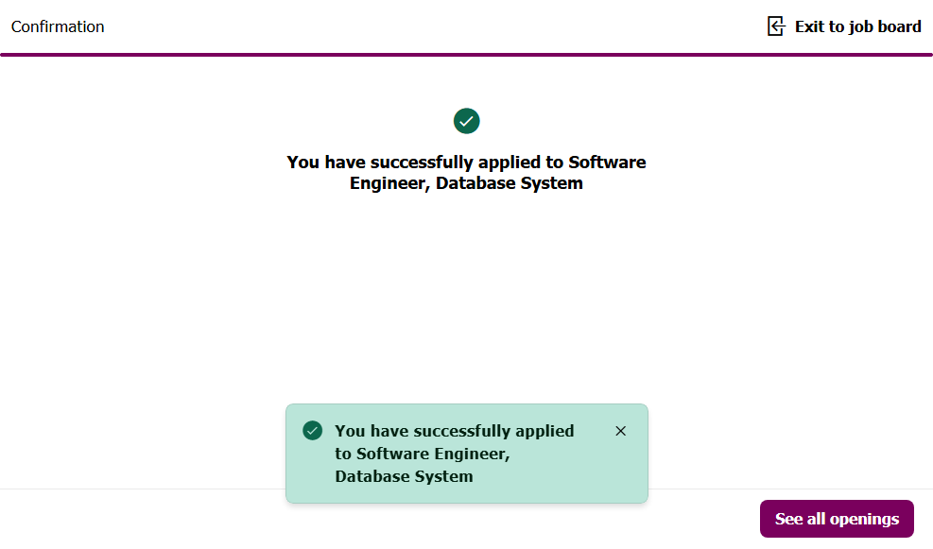The width and height of the screenshot is (933, 549).
Task: Click the toast line 'You have successfully applied'
Action: 454,431
